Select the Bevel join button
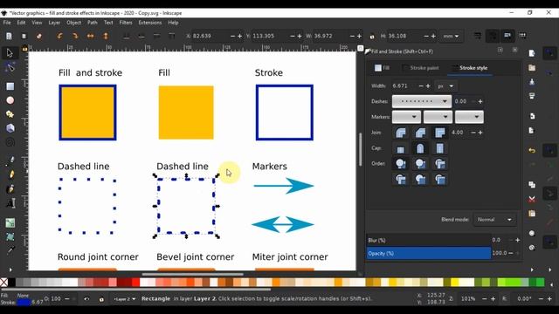Screen dimensions: 559x314 click(420, 133)
